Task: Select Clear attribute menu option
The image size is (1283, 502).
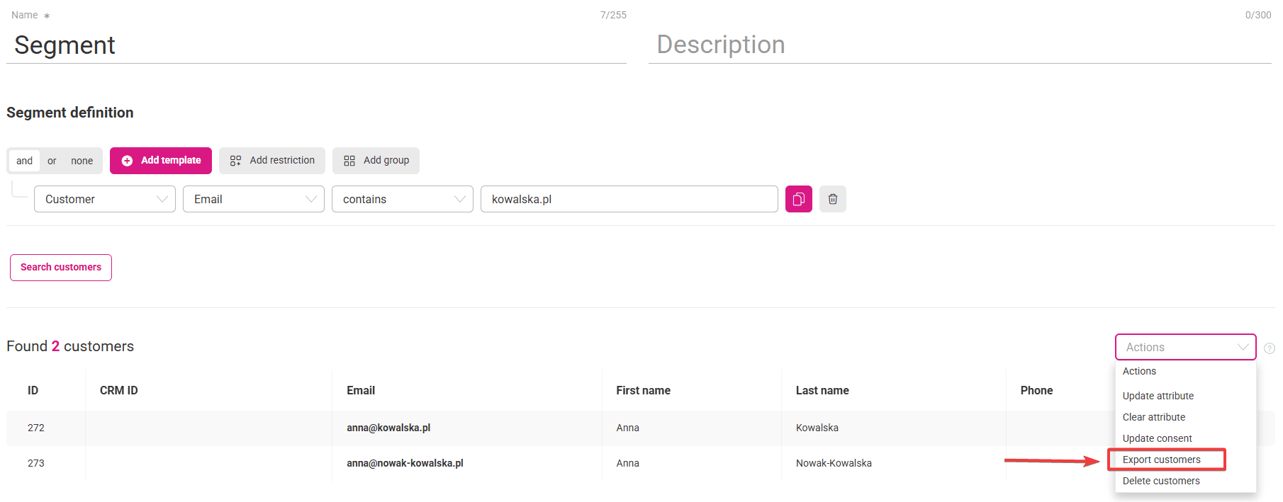Action: click(1153, 417)
